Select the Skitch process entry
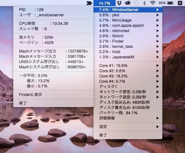The image size is (185, 153). [x=128, y=36]
